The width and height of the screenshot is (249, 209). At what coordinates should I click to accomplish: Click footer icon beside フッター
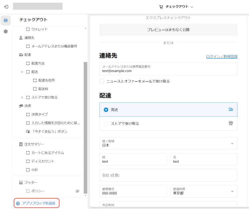[21, 183]
